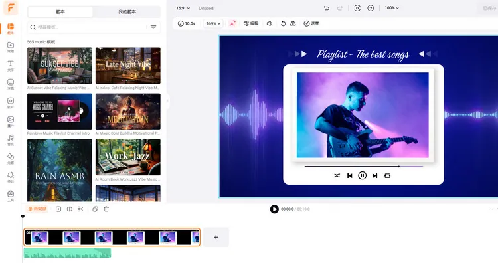Select the guitarist video clip on timeline
The image size is (498, 263).
[112, 237]
